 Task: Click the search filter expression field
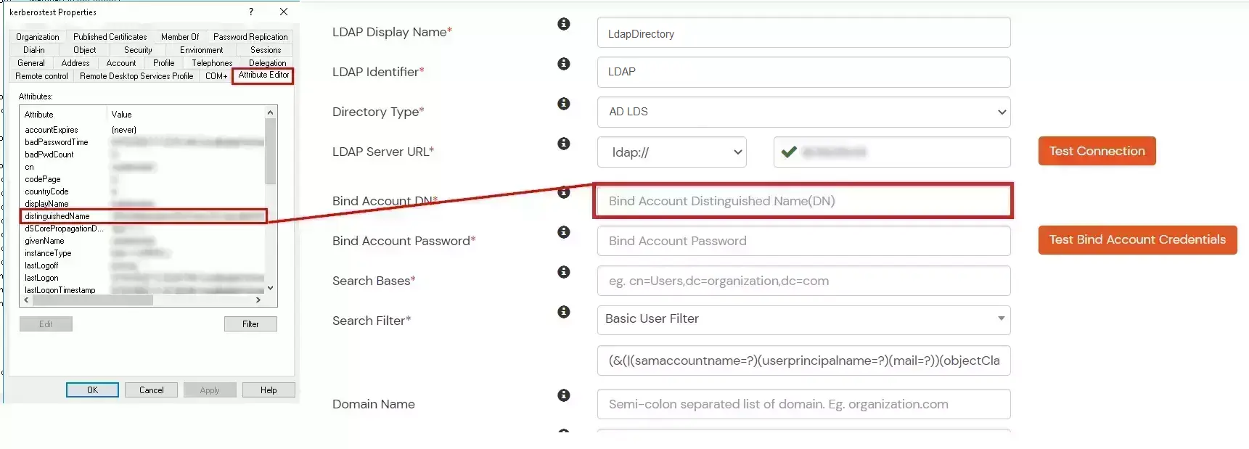[x=803, y=361]
